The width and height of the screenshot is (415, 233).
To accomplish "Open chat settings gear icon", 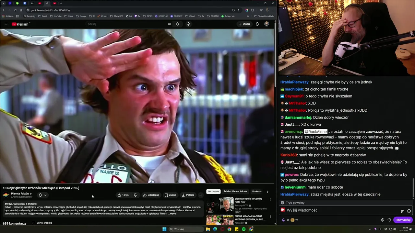I will click(x=389, y=220).
